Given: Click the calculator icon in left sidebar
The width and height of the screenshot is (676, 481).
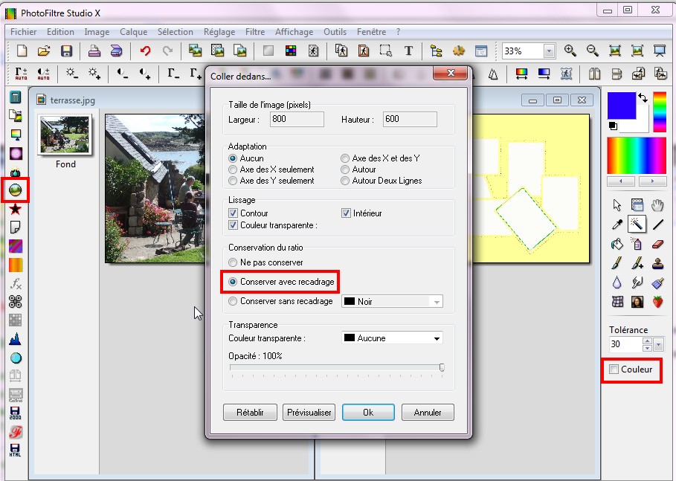Looking at the screenshot, I should click(16, 97).
